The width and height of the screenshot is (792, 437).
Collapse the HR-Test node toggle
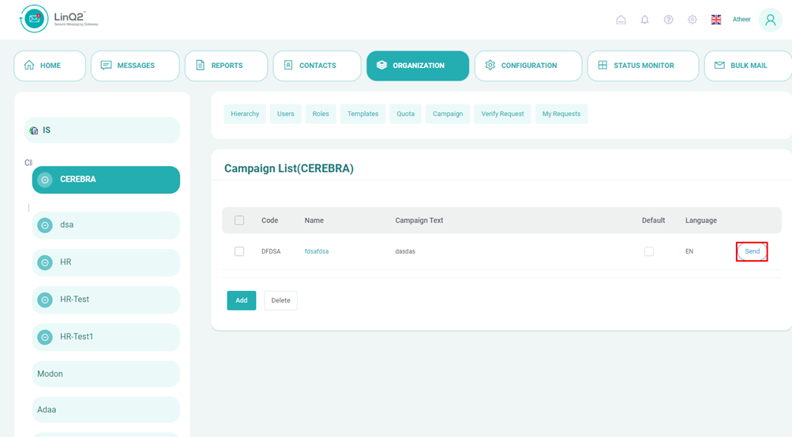tap(45, 299)
